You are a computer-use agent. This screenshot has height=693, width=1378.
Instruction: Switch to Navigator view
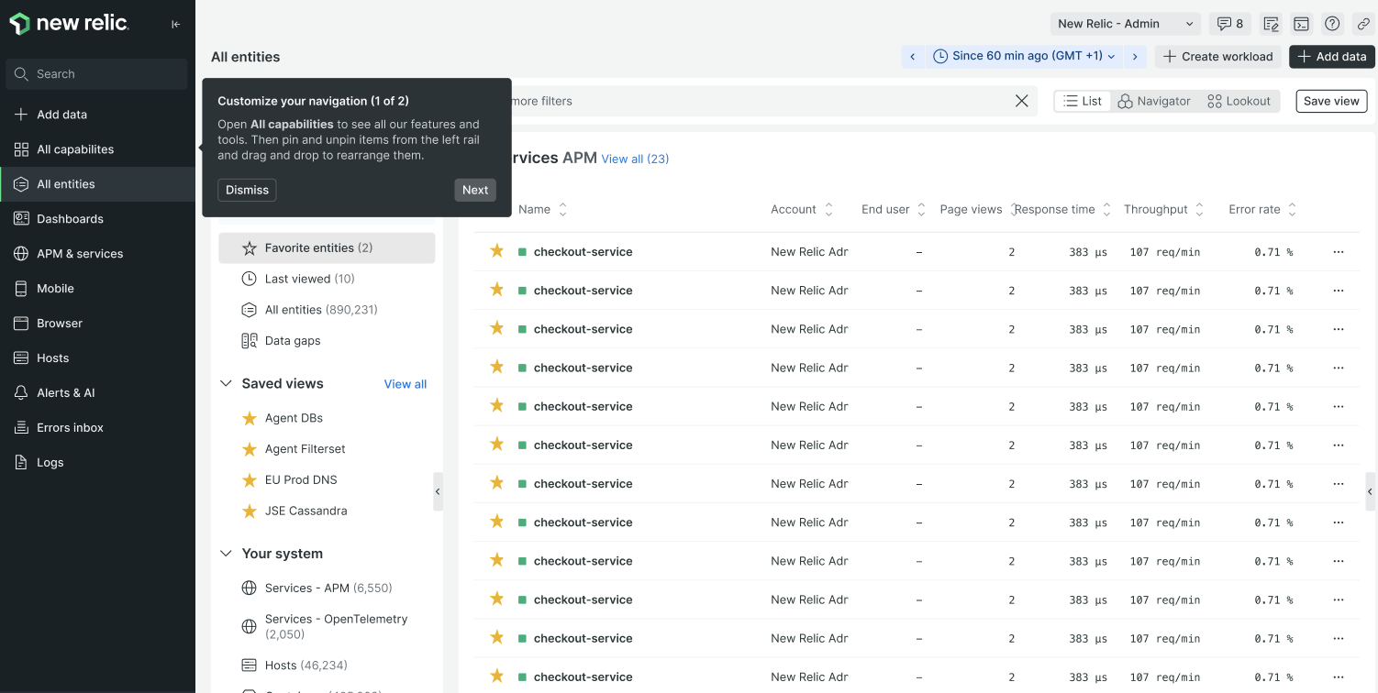[1154, 101]
